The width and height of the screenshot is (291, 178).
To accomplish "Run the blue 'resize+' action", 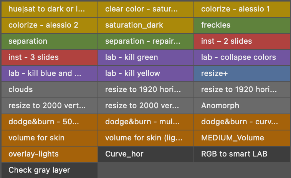I will click(242, 73).
